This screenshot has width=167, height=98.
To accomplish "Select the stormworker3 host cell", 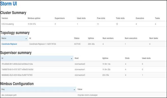I will point(80,75).
